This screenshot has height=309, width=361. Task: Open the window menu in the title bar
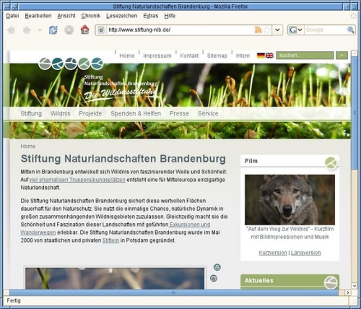point(7,7)
